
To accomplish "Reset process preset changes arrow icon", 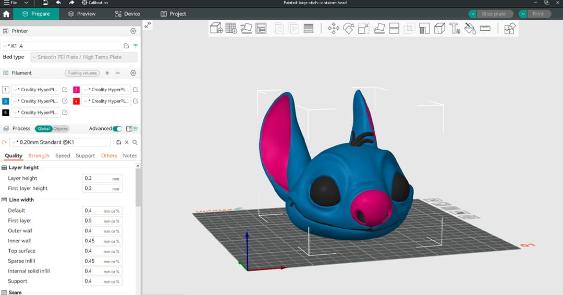I will [4, 142].
